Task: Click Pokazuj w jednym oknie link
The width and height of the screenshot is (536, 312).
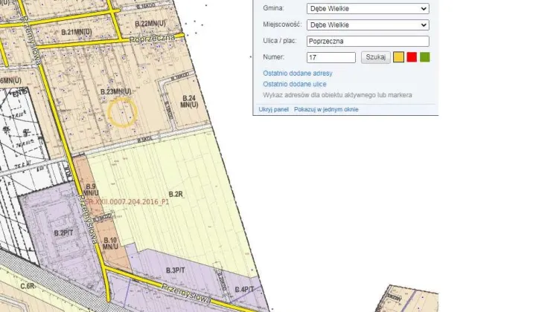Action: click(325, 109)
